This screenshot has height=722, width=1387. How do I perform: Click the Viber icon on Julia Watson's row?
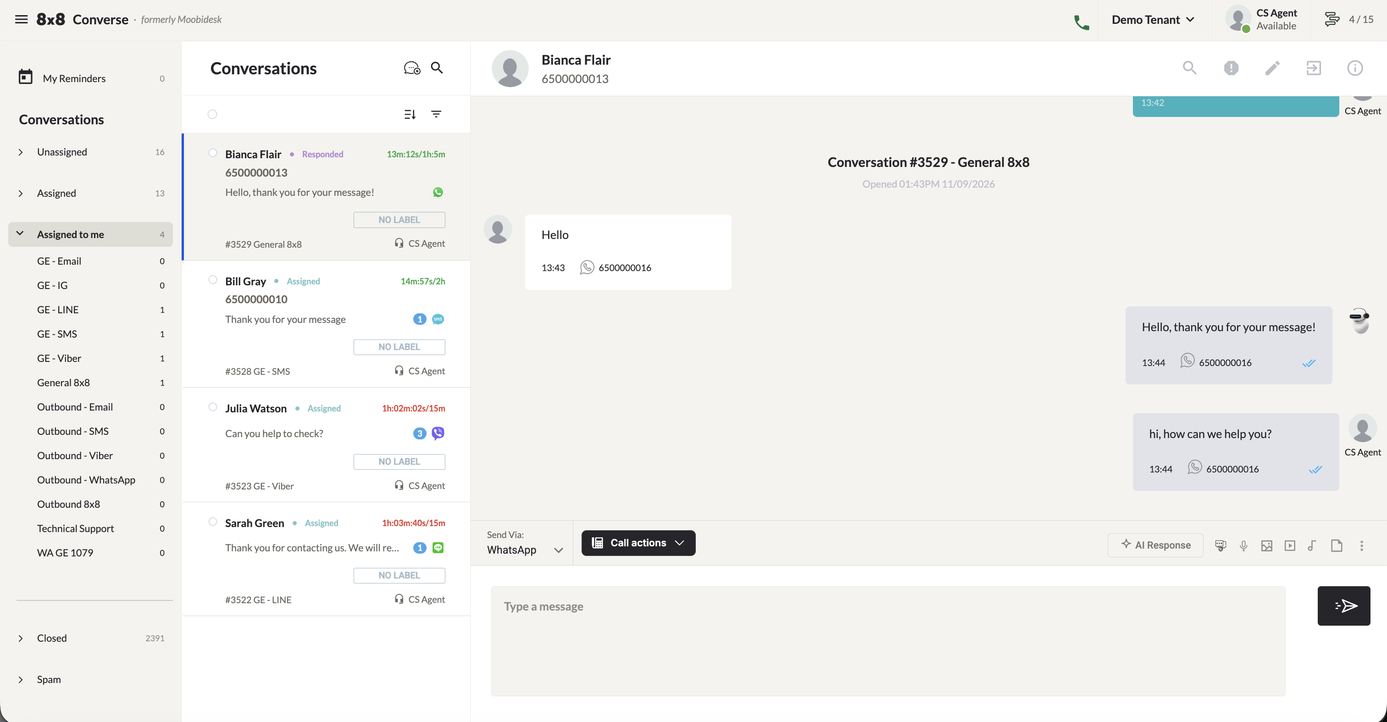pos(438,433)
